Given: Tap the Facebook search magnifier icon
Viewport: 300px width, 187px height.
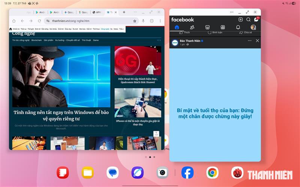Looking at the screenshot, I should 248,19.
